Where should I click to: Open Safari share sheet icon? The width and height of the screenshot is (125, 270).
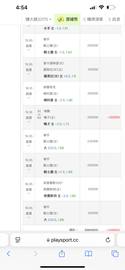point(62,253)
